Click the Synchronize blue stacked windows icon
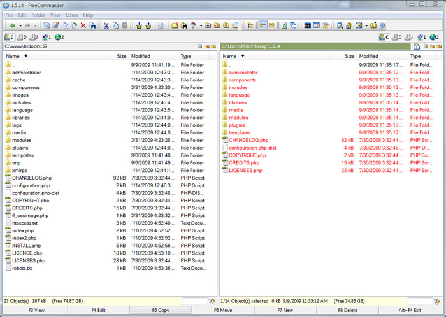The height and width of the screenshot is (317, 446). (x=293, y=25)
